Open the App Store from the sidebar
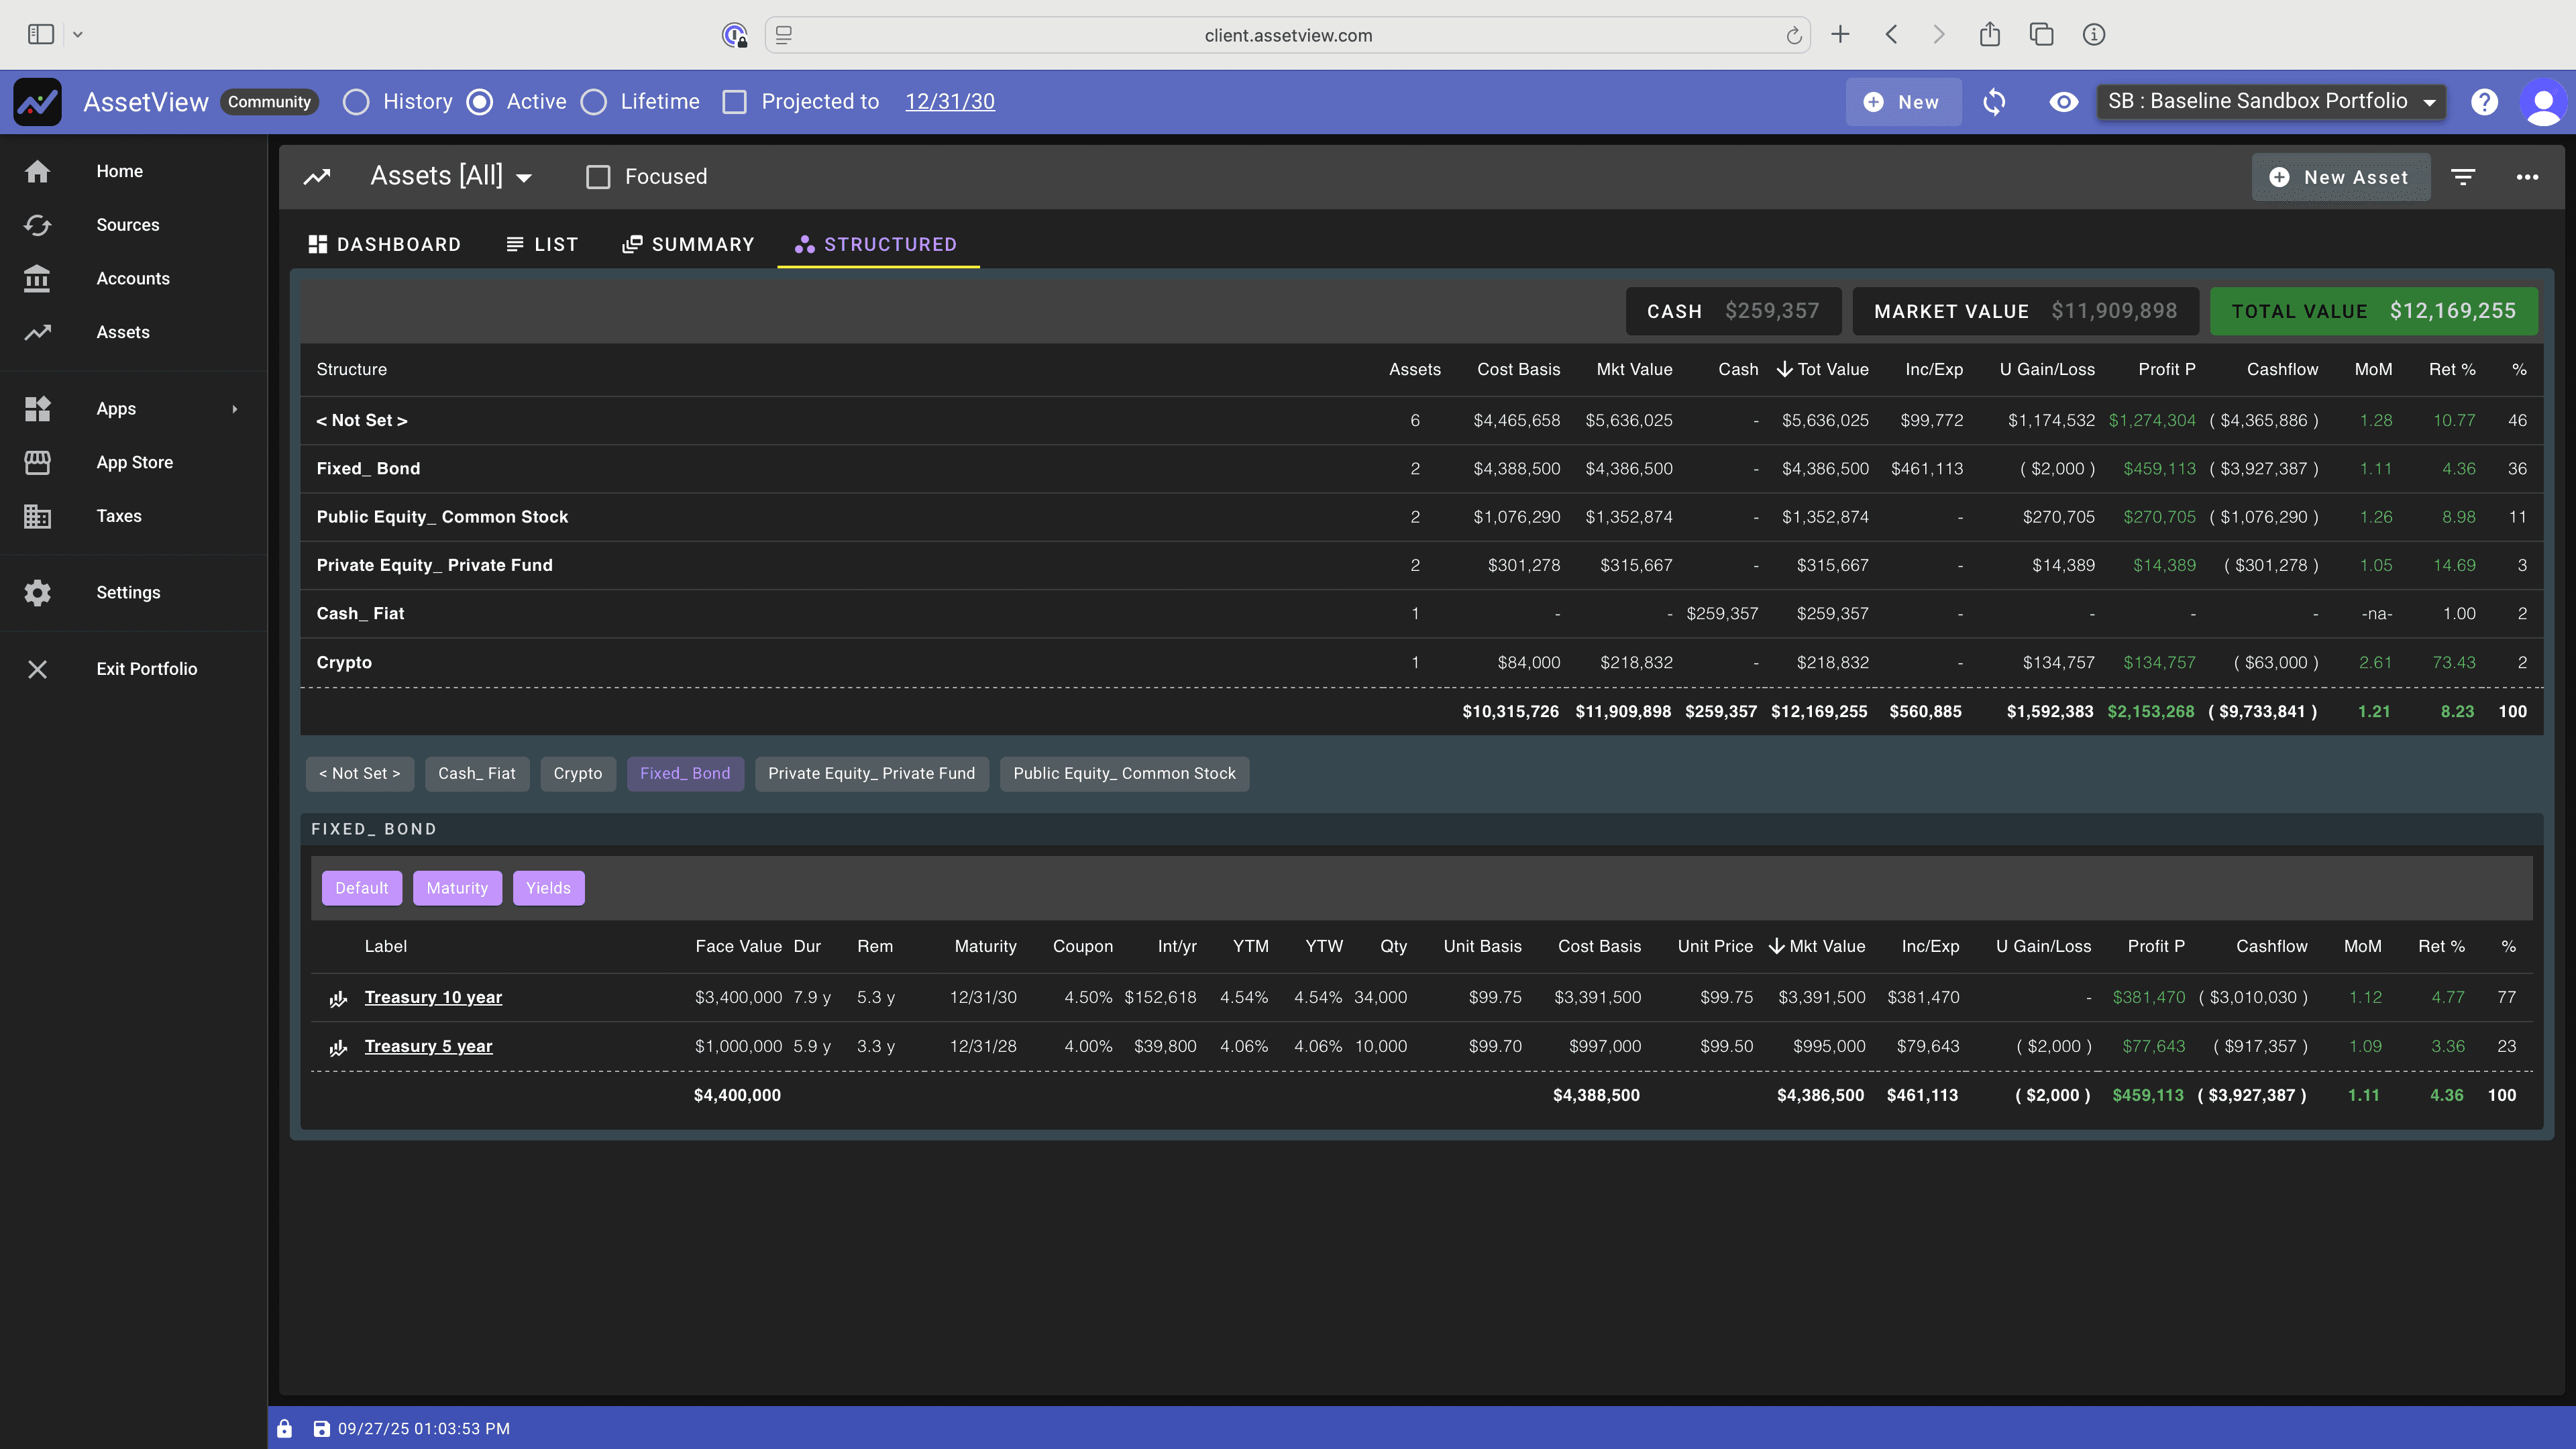The width and height of the screenshot is (2576, 1449). pyautogui.click(x=134, y=462)
